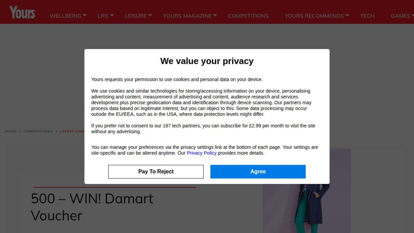Open the Competitions menu item
The width and height of the screenshot is (414, 233).
point(248,16)
